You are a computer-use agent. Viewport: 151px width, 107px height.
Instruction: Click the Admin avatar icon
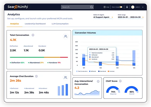point(133,7)
